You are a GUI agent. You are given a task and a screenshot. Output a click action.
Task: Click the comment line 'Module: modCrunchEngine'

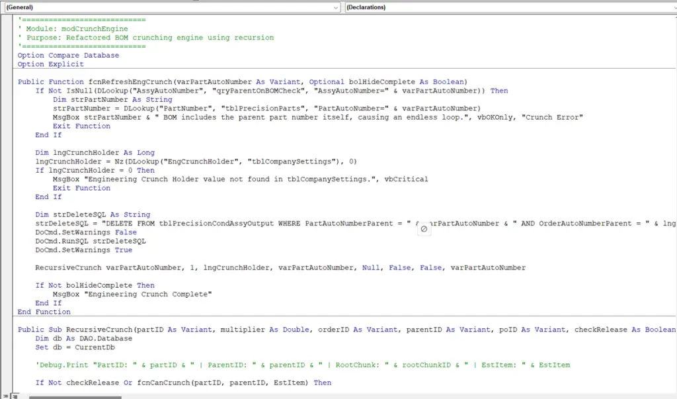(x=73, y=28)
